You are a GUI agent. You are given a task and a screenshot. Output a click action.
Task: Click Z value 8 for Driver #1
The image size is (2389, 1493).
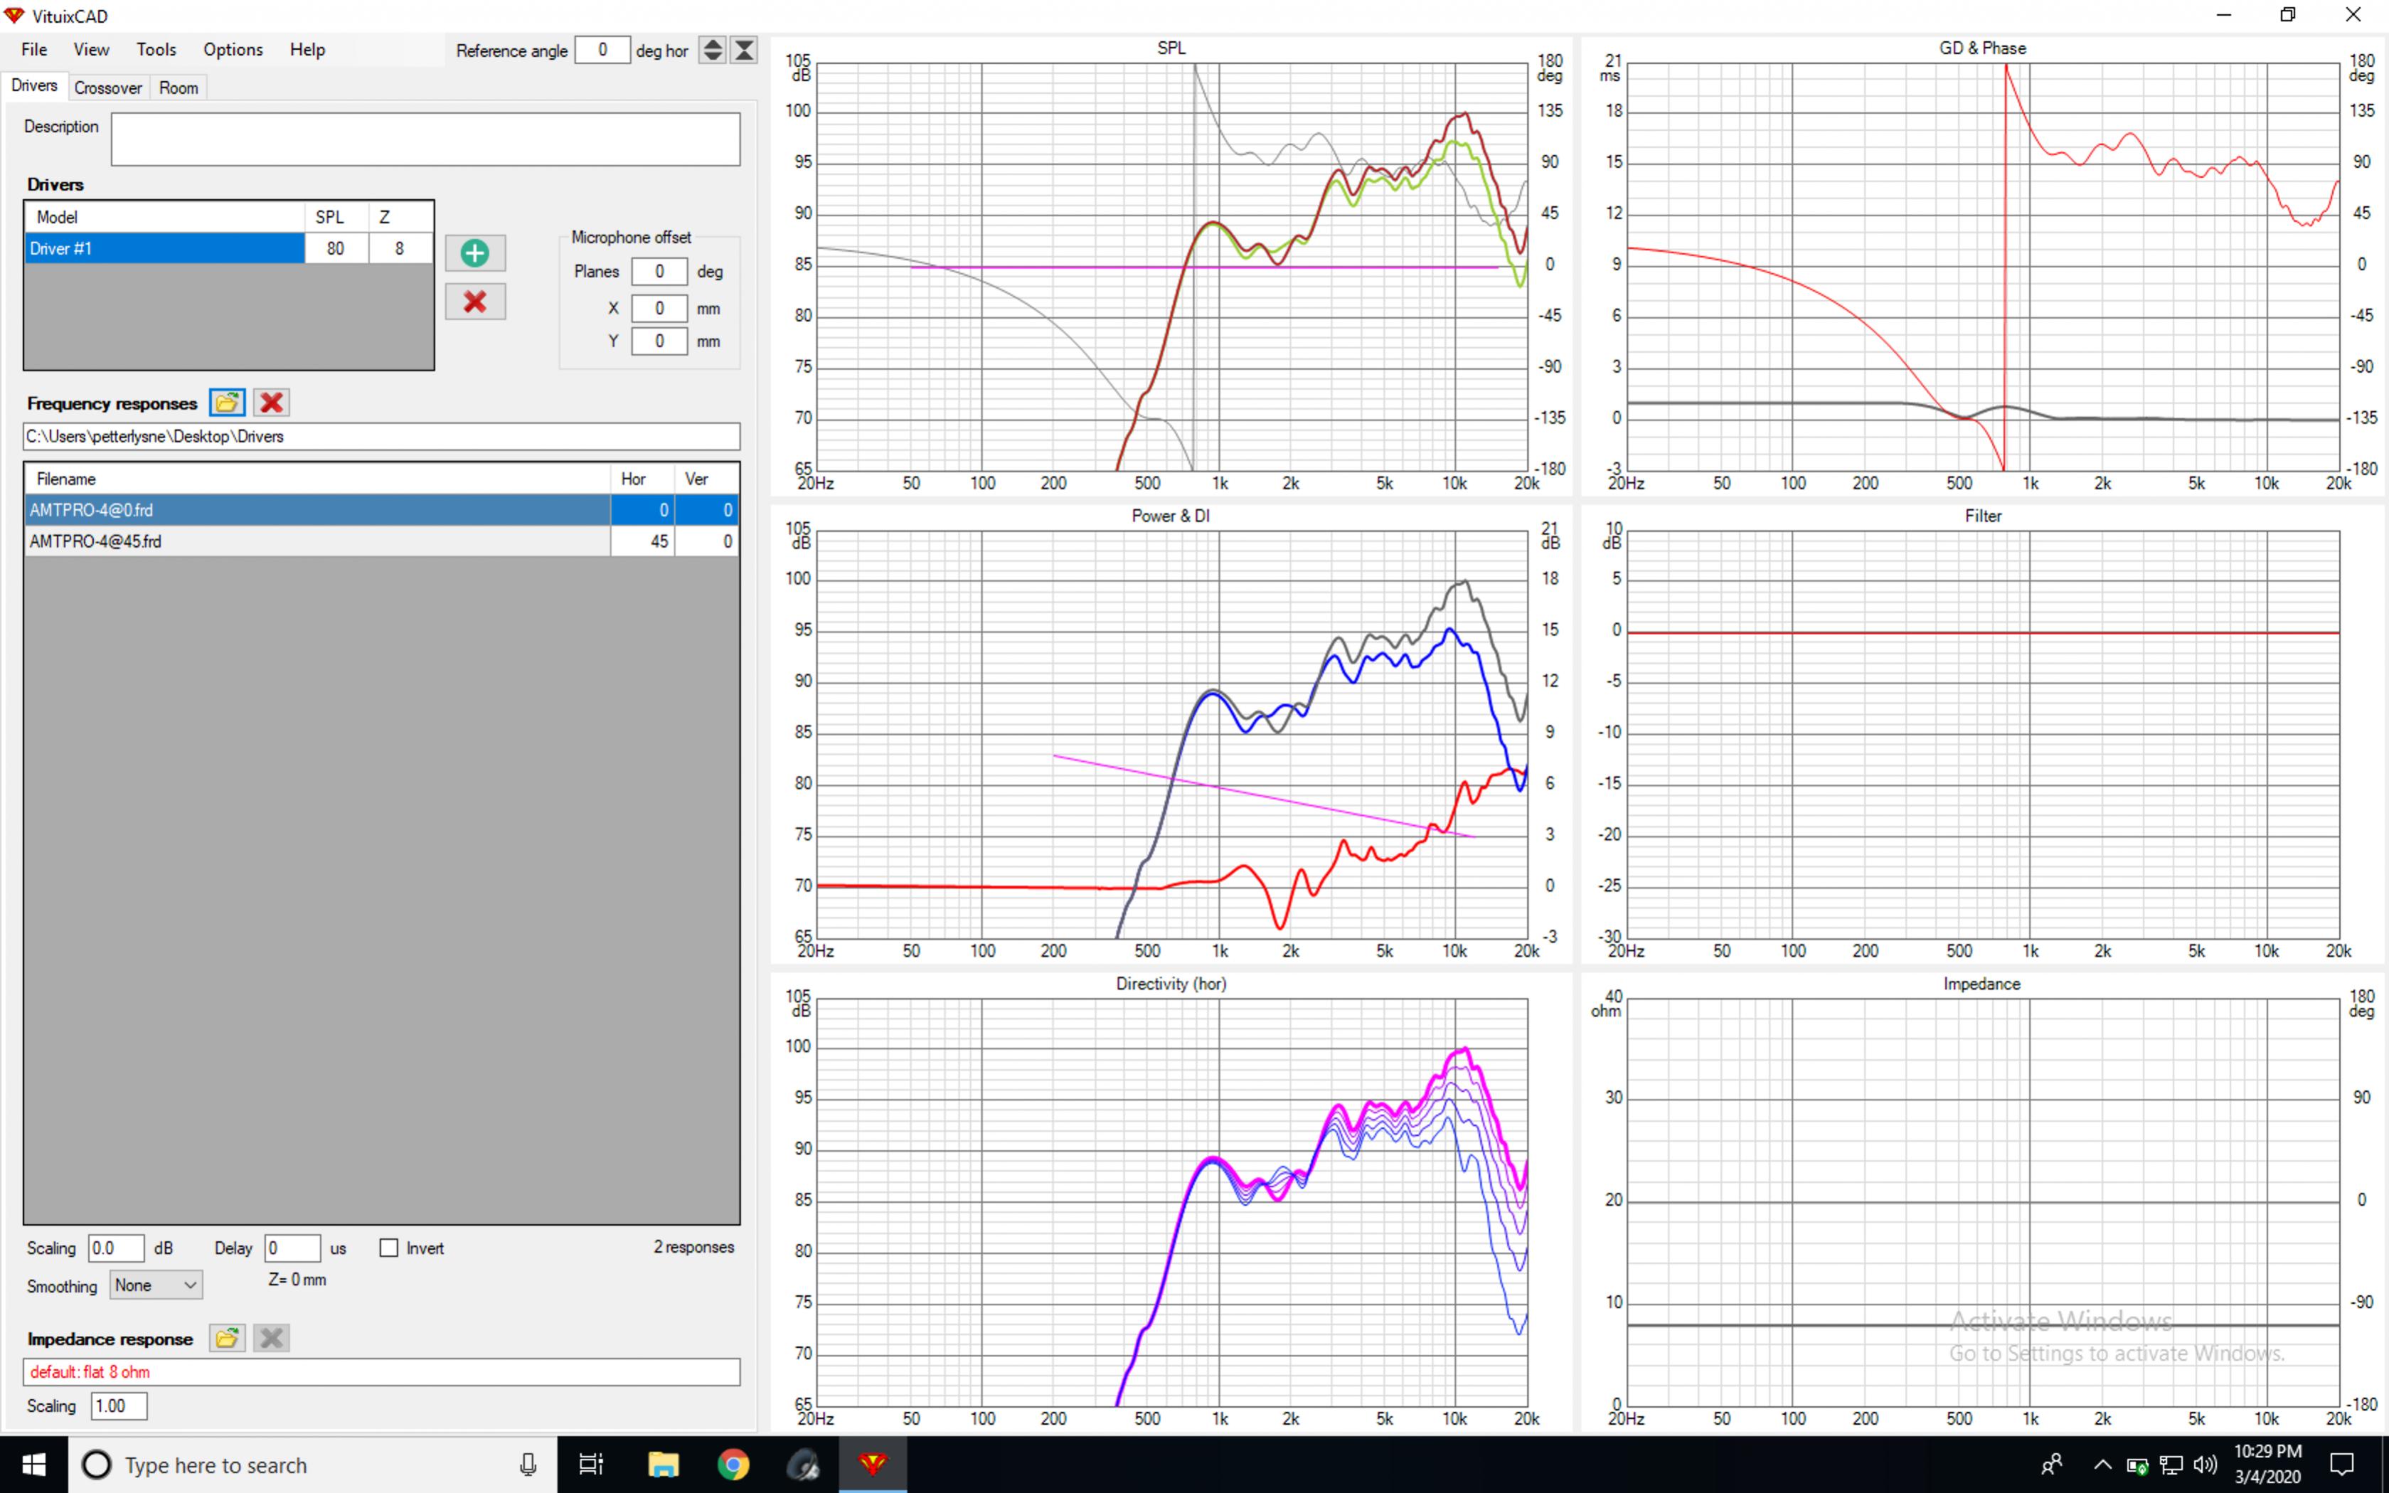(x=400, y=249)
